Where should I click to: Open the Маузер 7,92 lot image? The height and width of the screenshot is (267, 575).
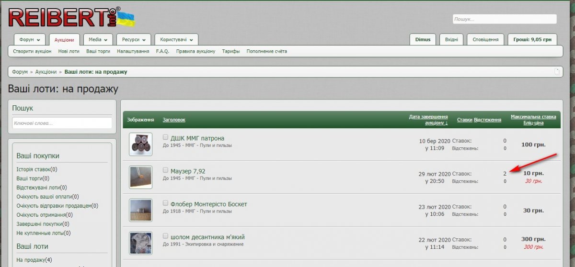click(x=140, y=177)
